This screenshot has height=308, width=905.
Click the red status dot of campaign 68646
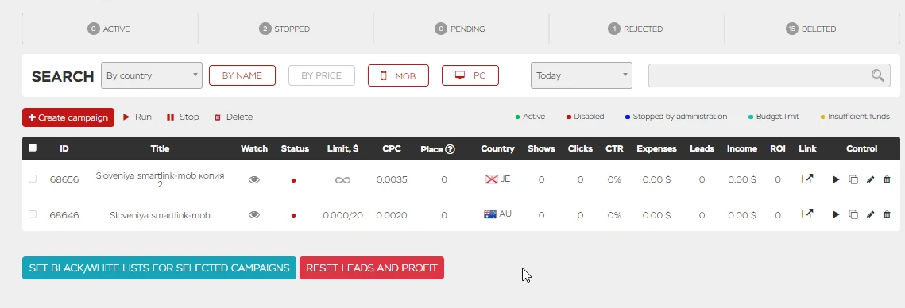[294, 216]
